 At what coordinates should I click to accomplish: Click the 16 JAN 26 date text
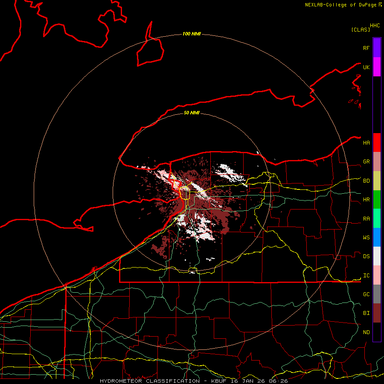pyautogui.click(x=247, y=381)
